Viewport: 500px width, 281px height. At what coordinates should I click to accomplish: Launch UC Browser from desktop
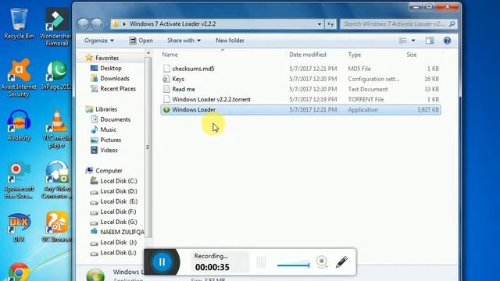point(57,227)
